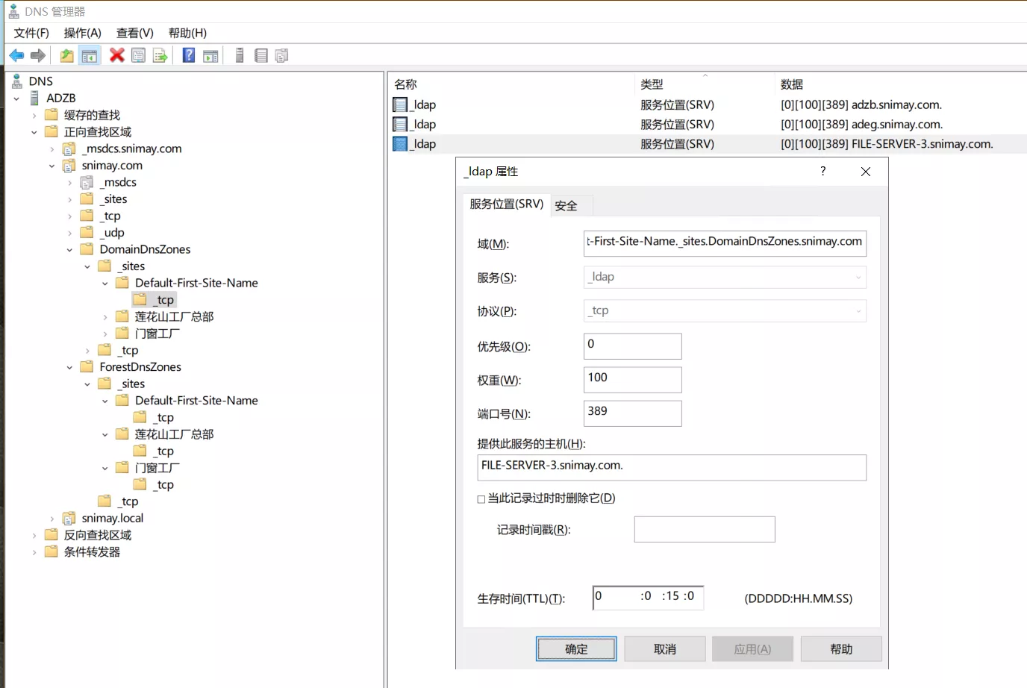Click the Up one level folder icon
Viewport: 1027px width, 688px height.
click(67, 55)
